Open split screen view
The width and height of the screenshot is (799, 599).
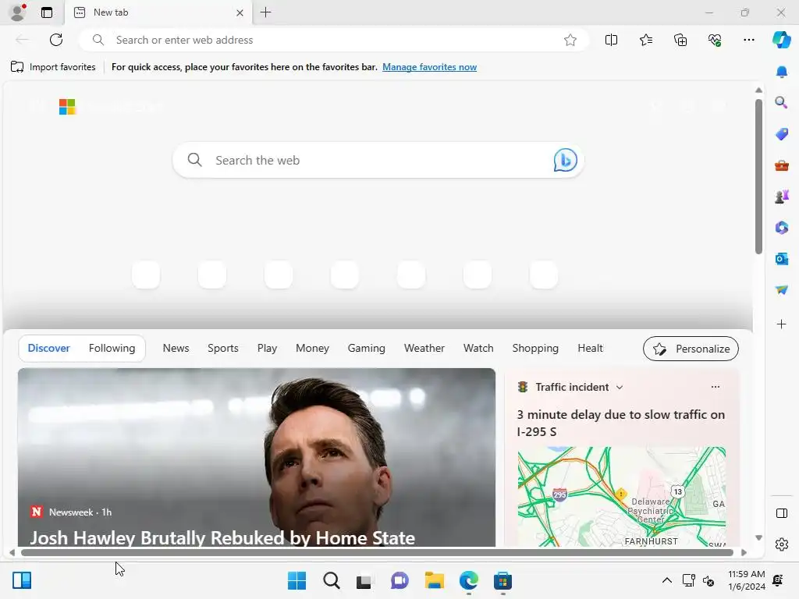pos(611,40)
